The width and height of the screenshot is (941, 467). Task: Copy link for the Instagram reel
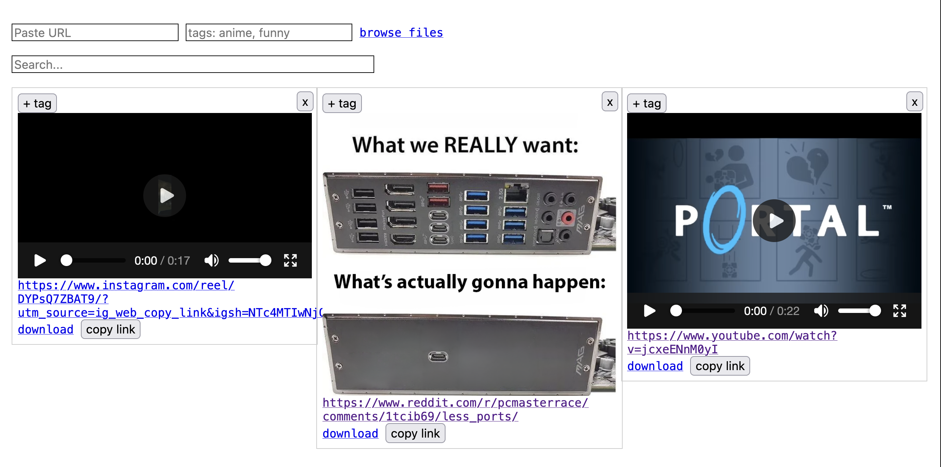pos(110,329)
